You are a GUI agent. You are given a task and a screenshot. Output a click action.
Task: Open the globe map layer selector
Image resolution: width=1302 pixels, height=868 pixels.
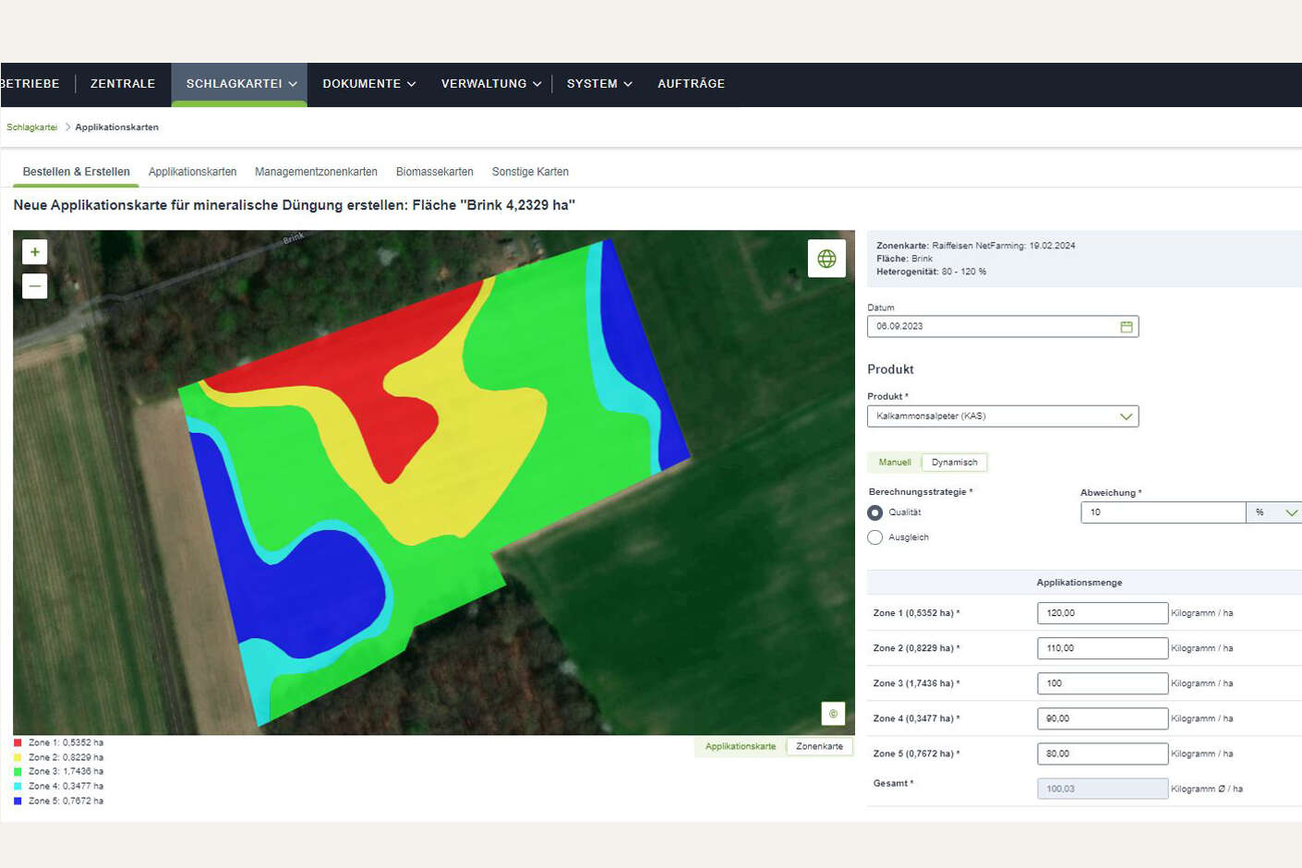pyautogui.click(x=826, y=259)
